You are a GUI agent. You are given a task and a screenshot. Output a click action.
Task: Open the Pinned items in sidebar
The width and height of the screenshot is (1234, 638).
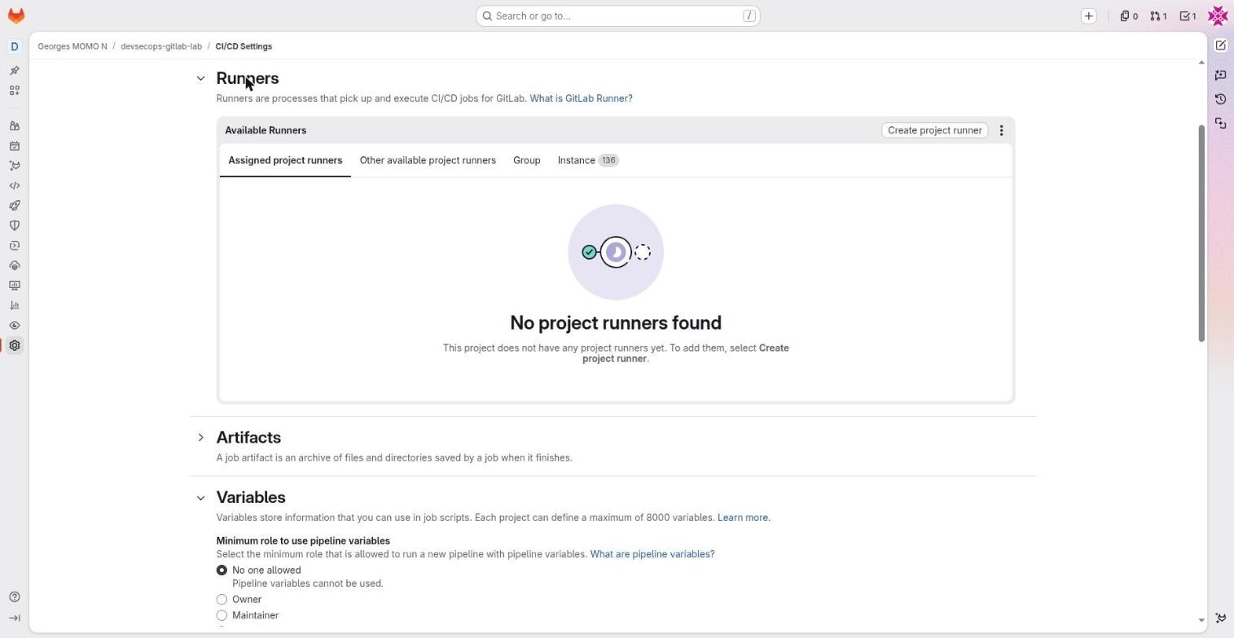tap(14, 71)
